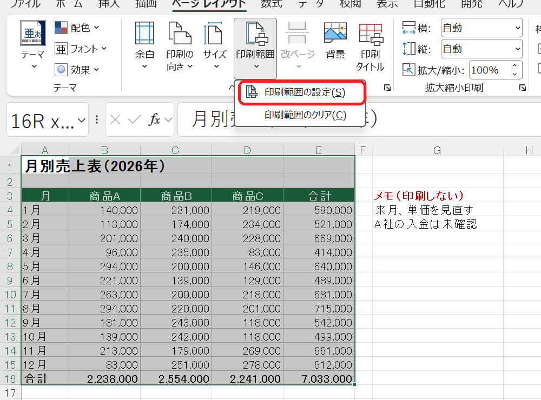The height and width of the screenshot is (400, 541).
Task: Click the formula bar cancel X icon
Action: click(x=115, y=120)
